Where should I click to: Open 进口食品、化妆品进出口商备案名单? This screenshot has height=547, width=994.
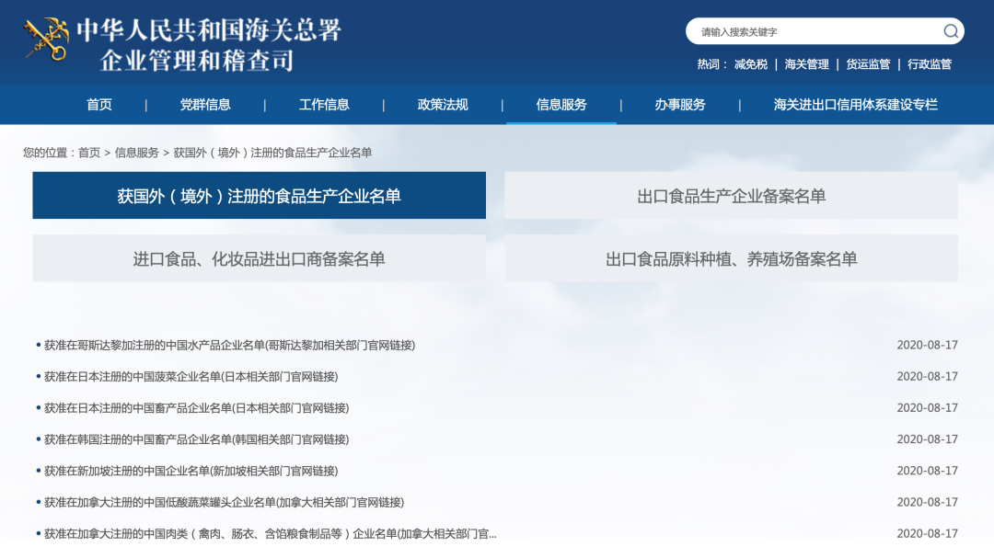[x=259, y=258]
